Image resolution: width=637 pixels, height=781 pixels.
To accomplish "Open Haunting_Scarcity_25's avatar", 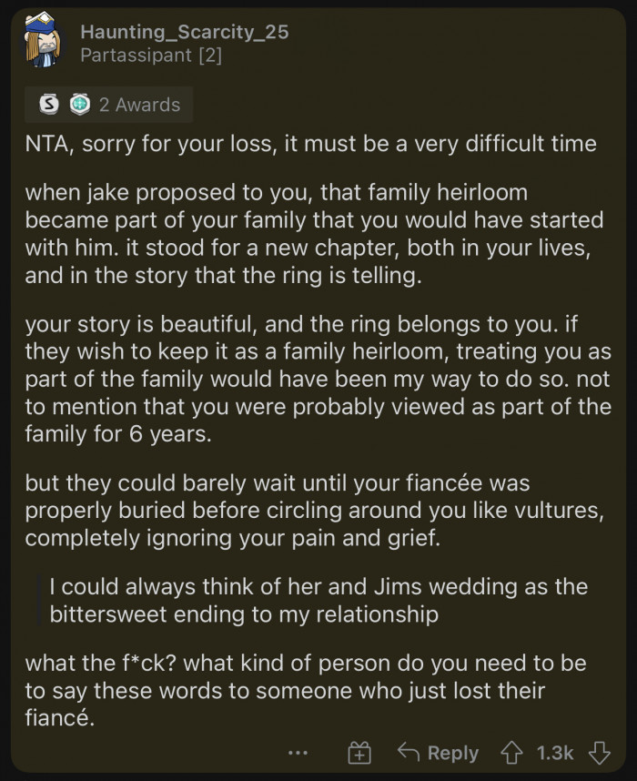I will (x=40, y=40).
